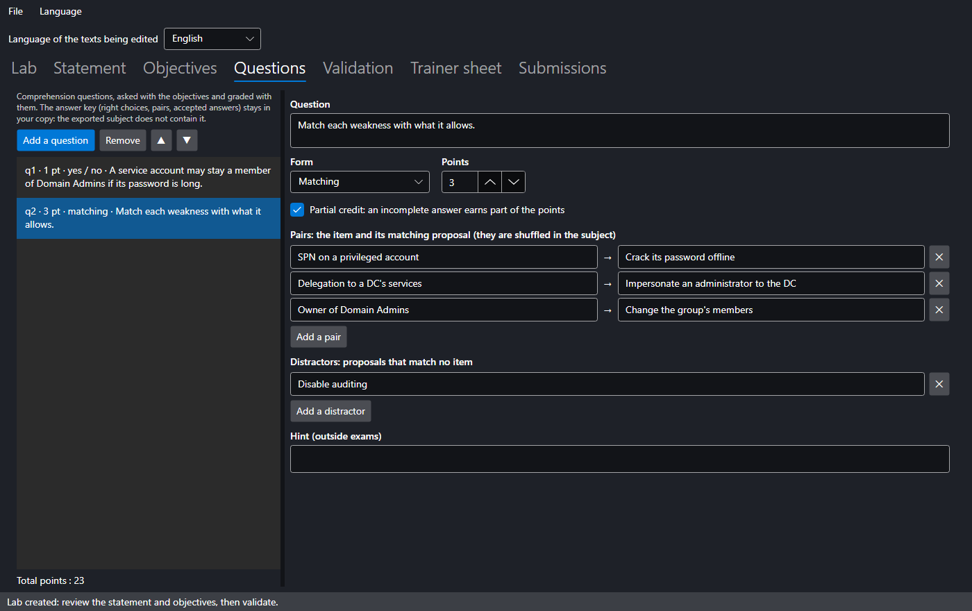972x611 pixels.
Task: Click the Add a distractor button
Action: (x=330, y=411)
